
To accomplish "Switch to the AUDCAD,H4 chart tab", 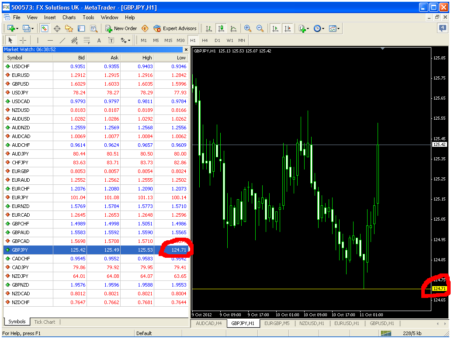I will pyautogui.click(x=209, y=323).
